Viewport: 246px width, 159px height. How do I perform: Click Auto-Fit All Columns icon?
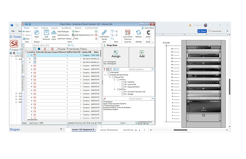click(128, 33)
